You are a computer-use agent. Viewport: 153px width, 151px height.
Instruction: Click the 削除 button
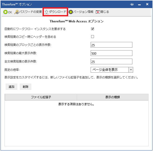(26, 87)
